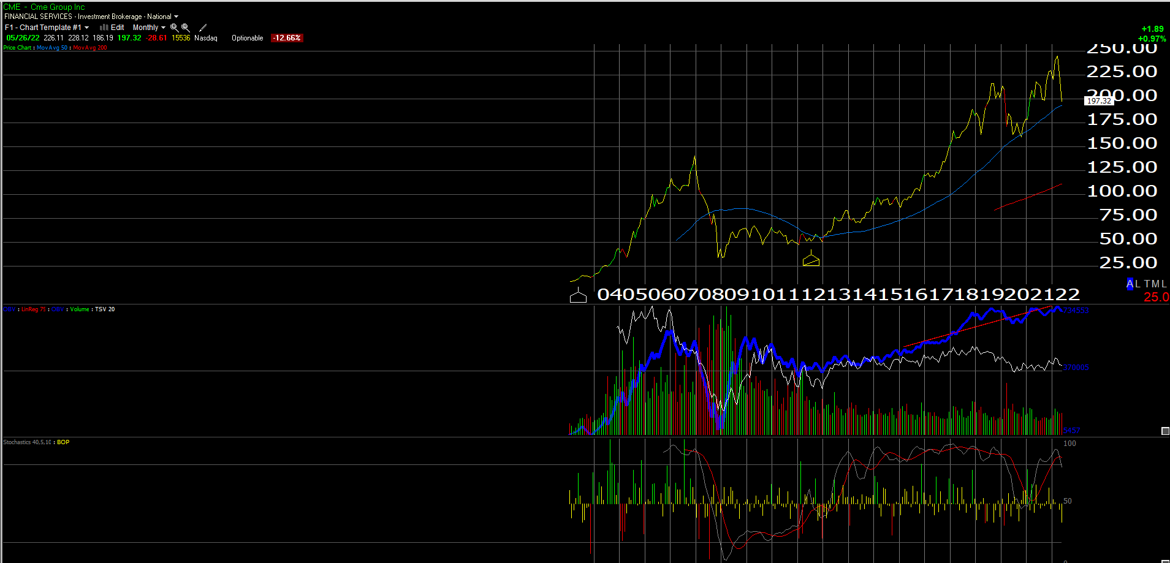1170x563 pixels.
Task: Click the first OBV indicator label
Action: point(9,309)
